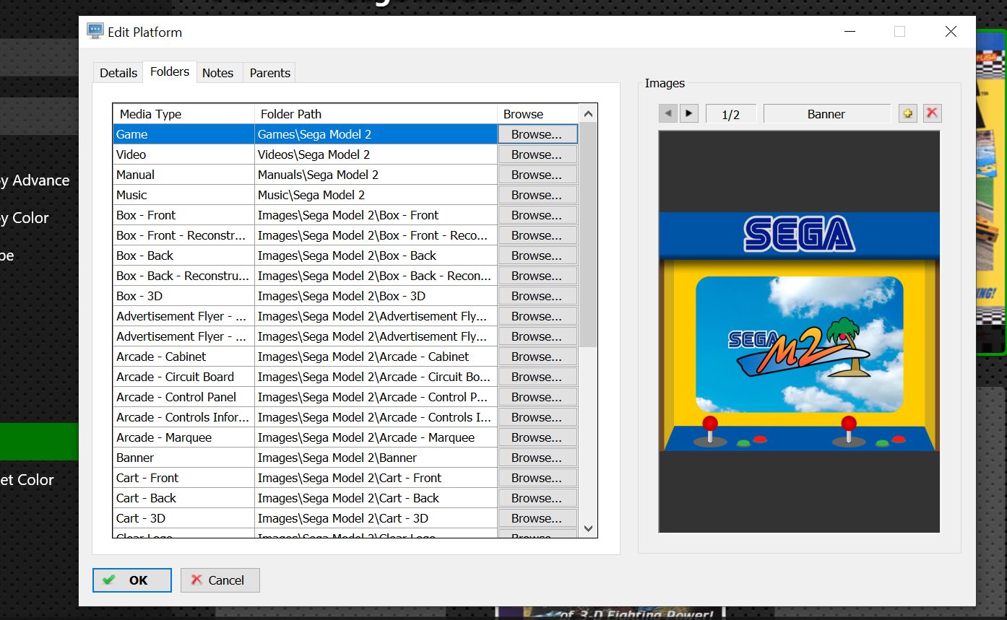Viewport: 1007px width, 620px height.
Task: Browse for the Music folder
Action: [x=537, y=195]
